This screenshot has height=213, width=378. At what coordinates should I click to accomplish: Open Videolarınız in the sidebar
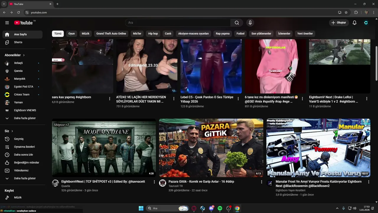[22, 170]
